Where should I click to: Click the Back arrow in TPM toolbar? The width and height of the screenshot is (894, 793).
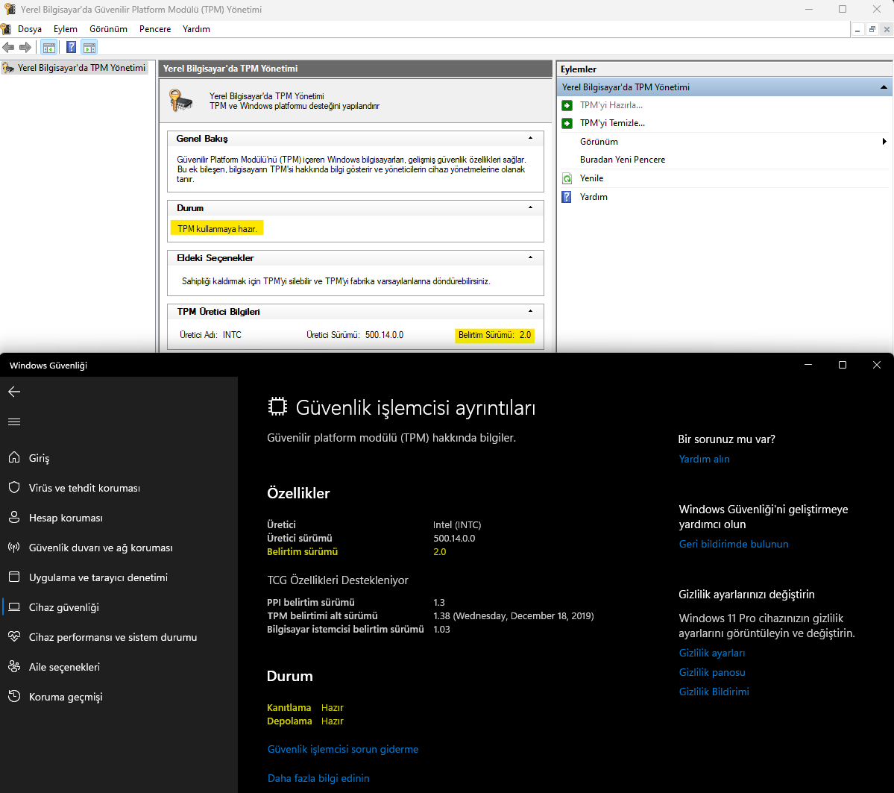(x=8, y=47)
